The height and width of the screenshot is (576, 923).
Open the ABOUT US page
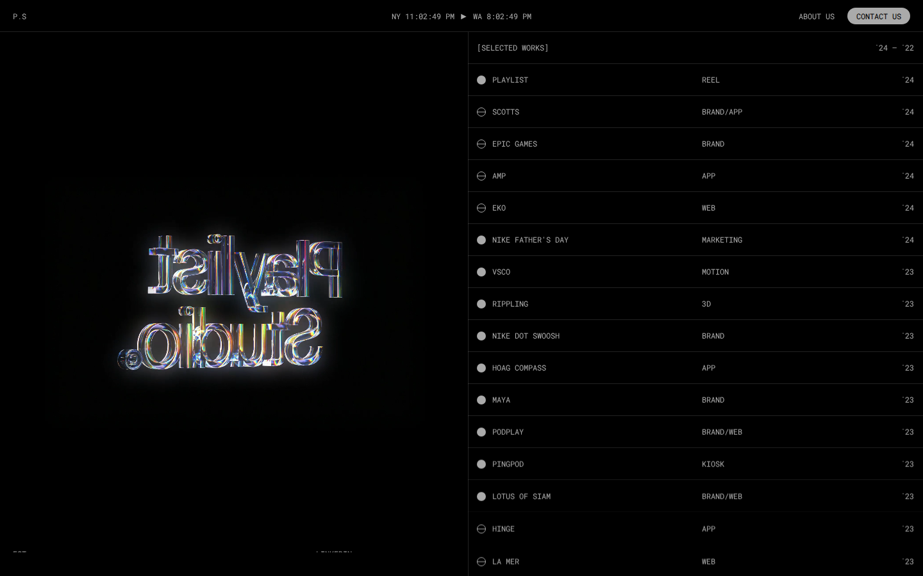pos(817,17)
